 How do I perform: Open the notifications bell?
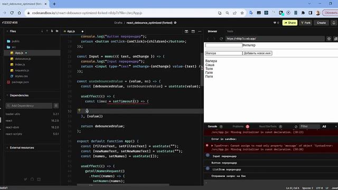point(334,23)
